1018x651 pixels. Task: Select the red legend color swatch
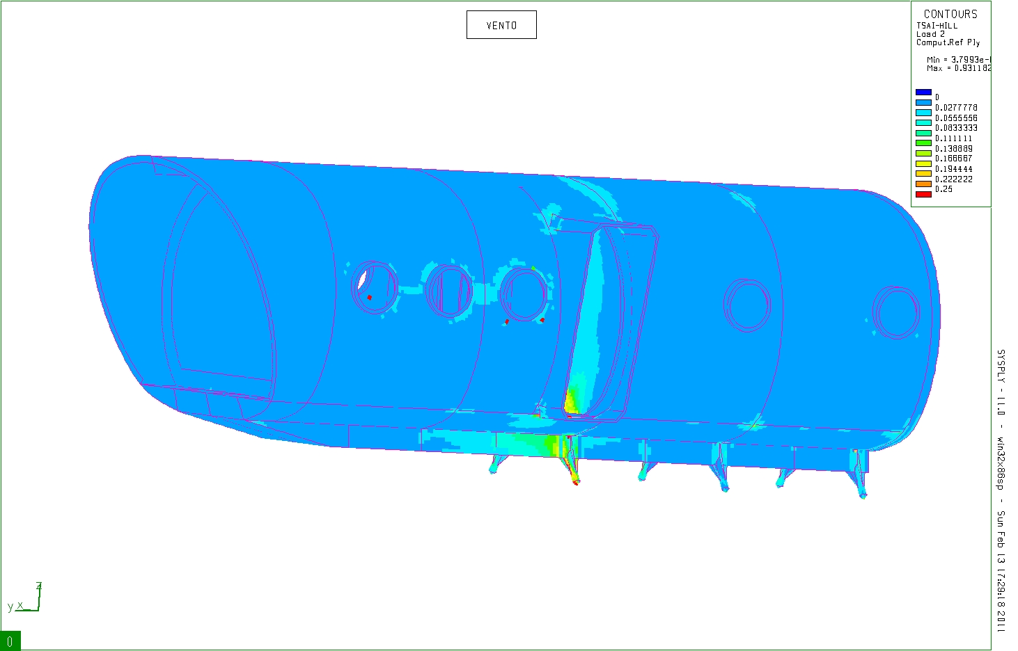(923, 194)
